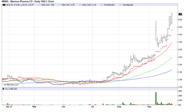The height and width of the screenshot is (112, 185).
Task: Click the first TrendSpotter red dot marker
Action: pos(101,5)
